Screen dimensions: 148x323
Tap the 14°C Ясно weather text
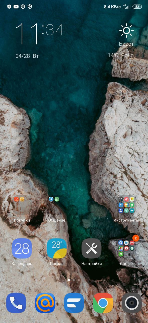pos(121,55)
